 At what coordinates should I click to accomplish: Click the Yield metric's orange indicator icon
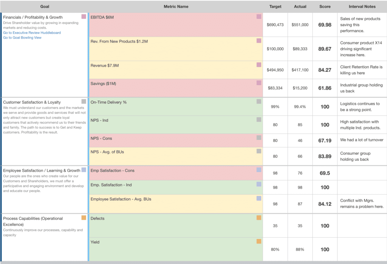[259, 242]
